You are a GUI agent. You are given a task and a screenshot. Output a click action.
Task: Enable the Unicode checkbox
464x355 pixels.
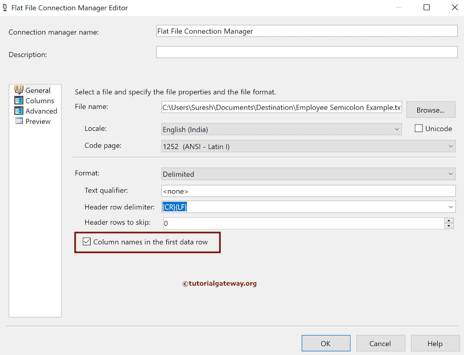(x=419, y=129)
